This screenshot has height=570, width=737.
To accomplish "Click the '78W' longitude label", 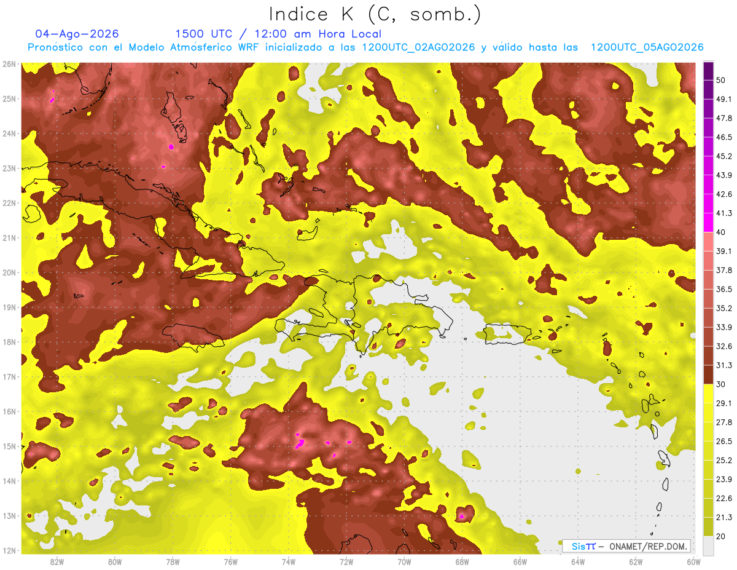I will [173, 561].
